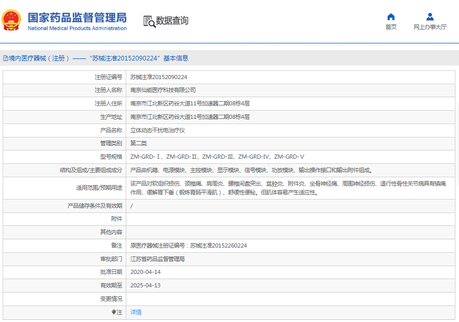Screen dimensions: 459x322
Task: Click the 其他内容 row label
Action: (111, 232)
